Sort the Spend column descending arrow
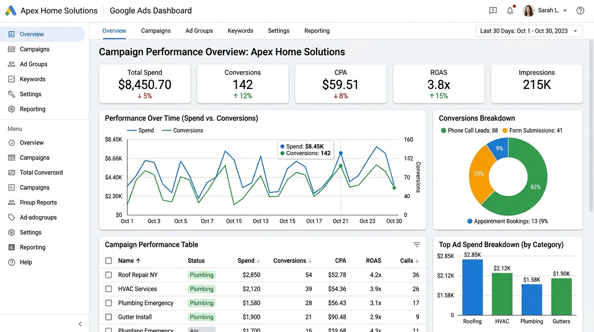This screenshot has width=594, height=332. coord(258,261)
